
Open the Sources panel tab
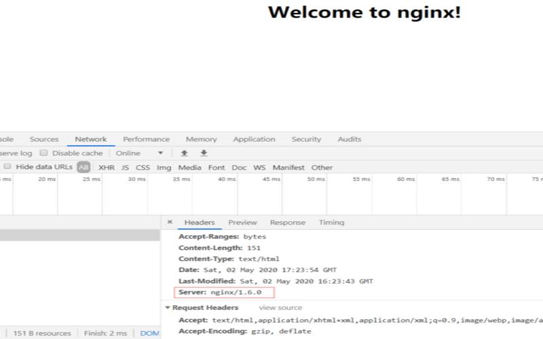tap(44, 139)
